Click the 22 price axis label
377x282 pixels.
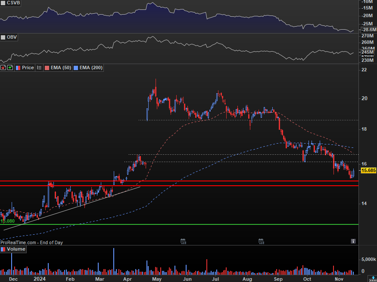(x=364, y=70)
